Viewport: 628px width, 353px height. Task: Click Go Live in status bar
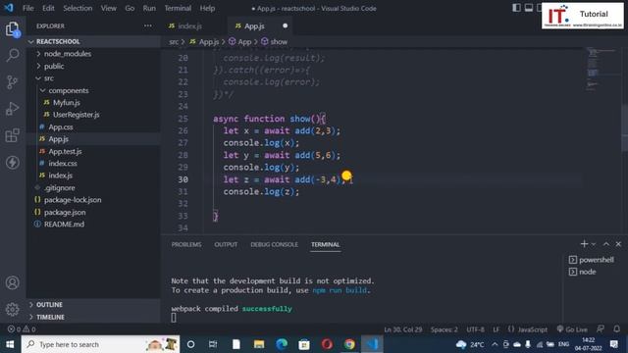point(572,329)
